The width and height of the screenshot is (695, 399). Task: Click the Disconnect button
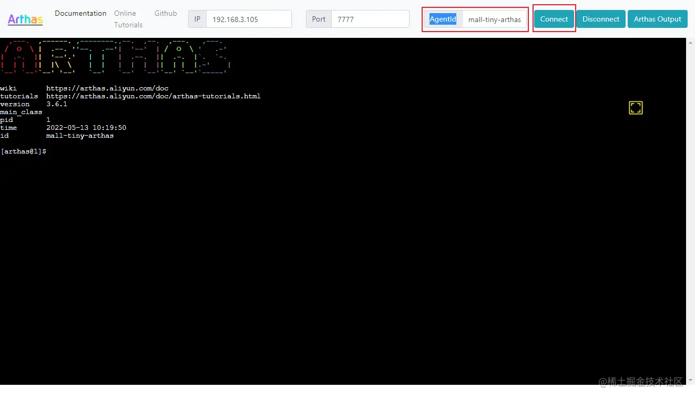[601, 19]
